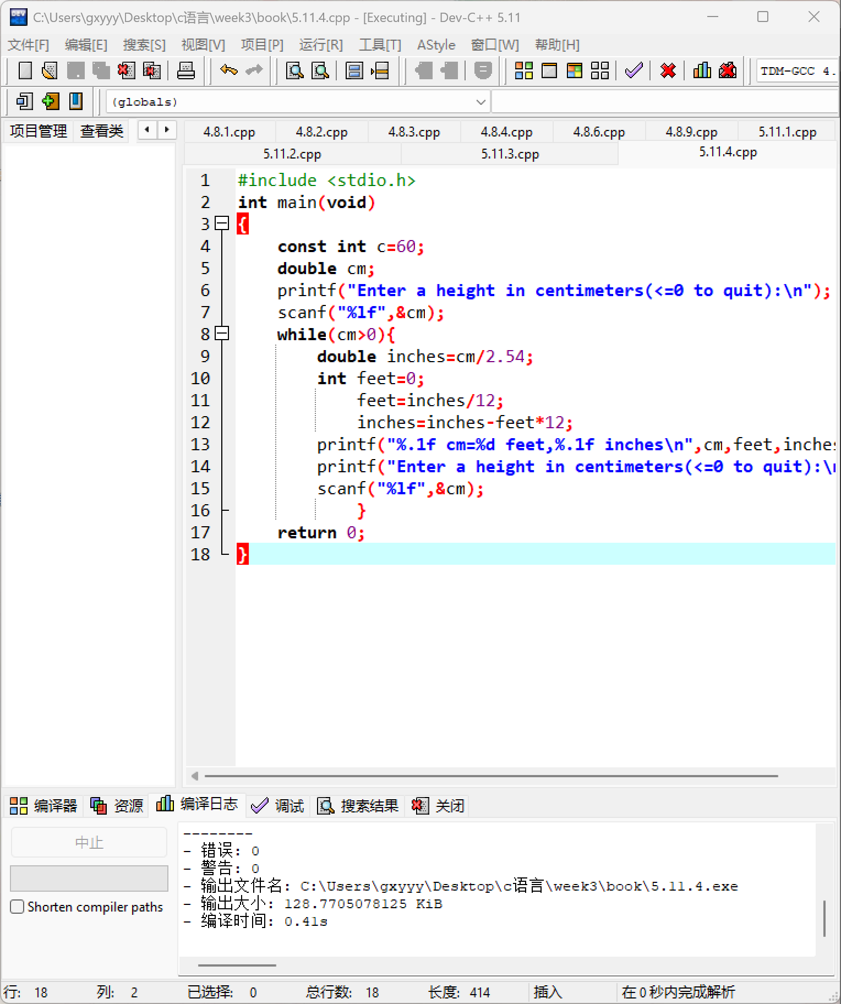Print the file using printer icon
This screenshot has width=841, height=1004.
coord(185,70)
